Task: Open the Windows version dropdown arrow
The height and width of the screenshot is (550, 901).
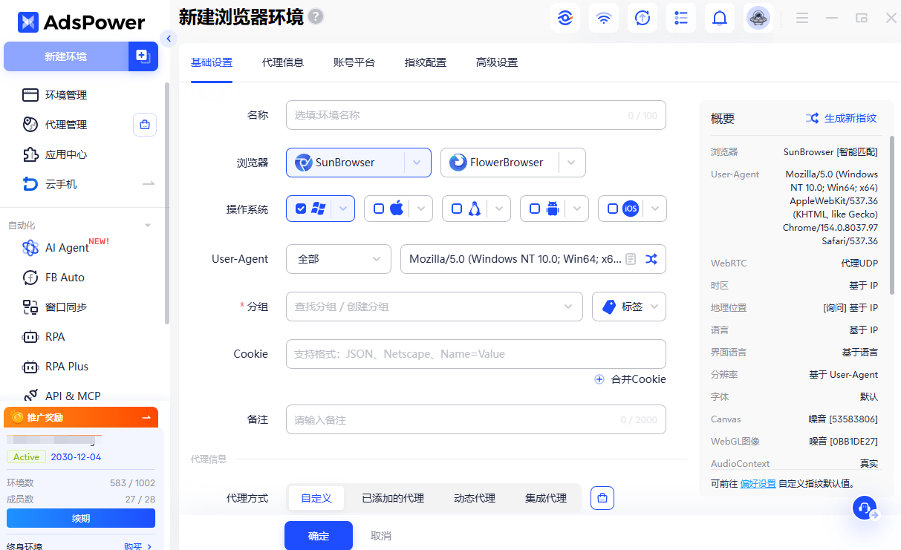Action: pyautogui.click(x=343, y=209)
